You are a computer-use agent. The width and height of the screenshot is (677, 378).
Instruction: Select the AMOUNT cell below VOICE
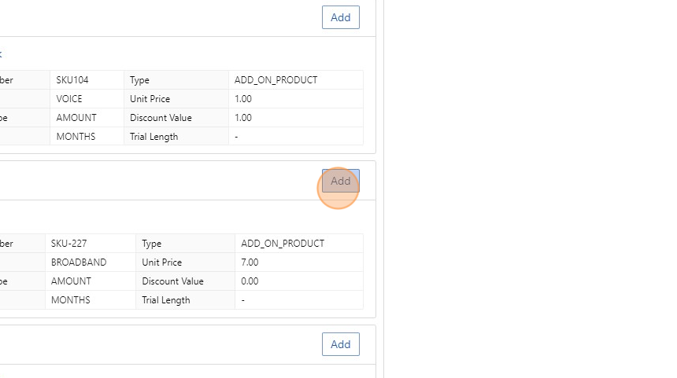click(76, 118)
